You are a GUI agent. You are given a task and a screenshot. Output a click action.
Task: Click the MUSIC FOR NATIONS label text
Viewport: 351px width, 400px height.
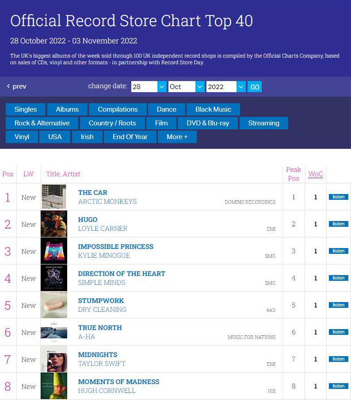[252, 337]
